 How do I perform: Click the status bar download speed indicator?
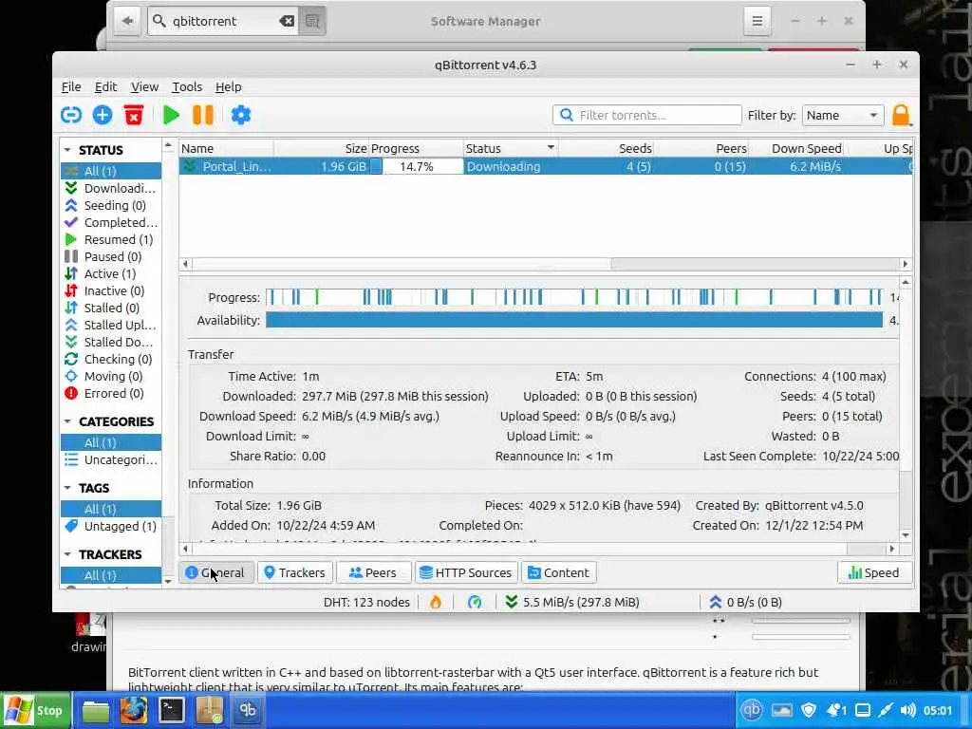click(x=571, y=602)
